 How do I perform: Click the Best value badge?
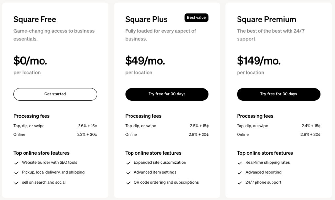point(196,18)
